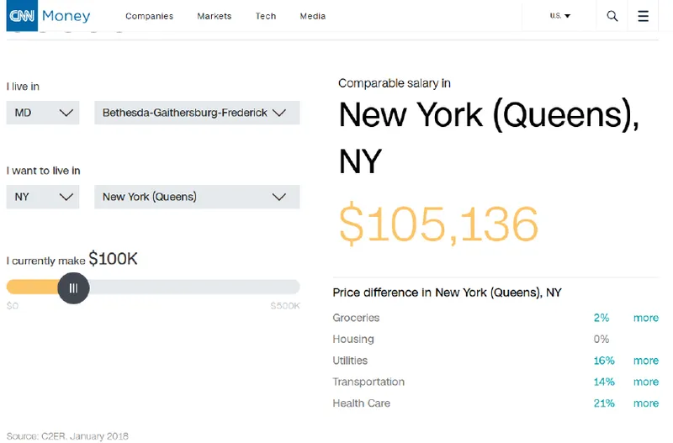Click 'more' link next to Groceries
The height and width of the screenshot is (443, 673).
(x=646, y=318)
